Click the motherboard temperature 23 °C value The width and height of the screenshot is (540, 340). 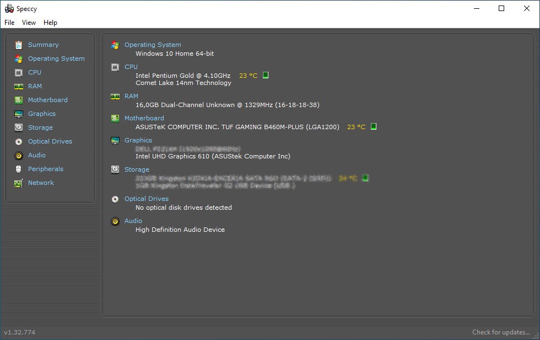click(356, 127)
